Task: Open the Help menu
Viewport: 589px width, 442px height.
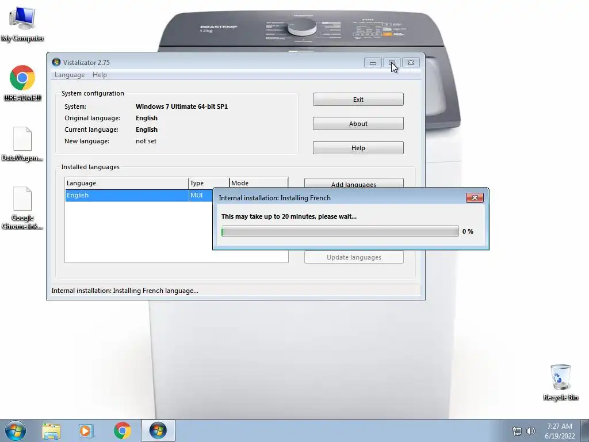Action: click(x=100, y=75)
